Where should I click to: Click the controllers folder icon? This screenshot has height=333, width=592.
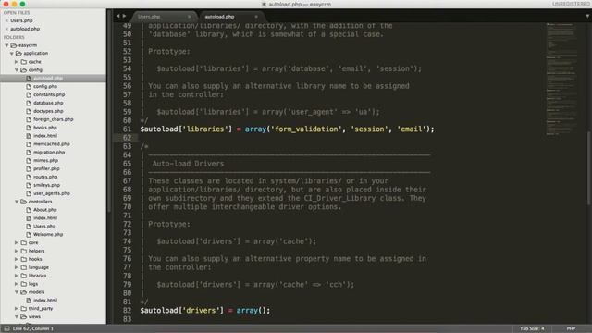(23, 202)
